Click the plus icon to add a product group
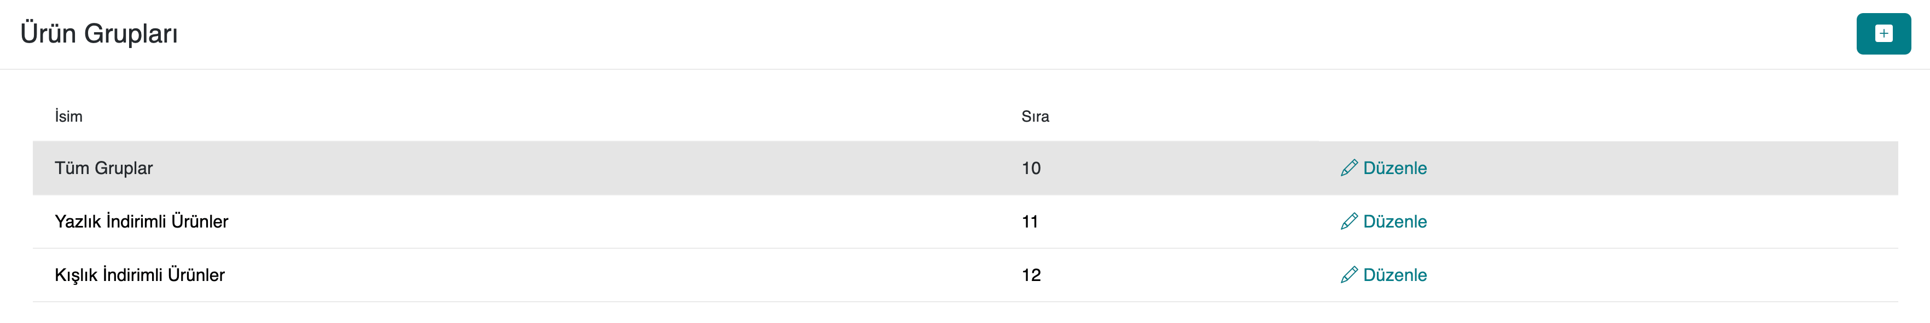 coord(1883,34)
